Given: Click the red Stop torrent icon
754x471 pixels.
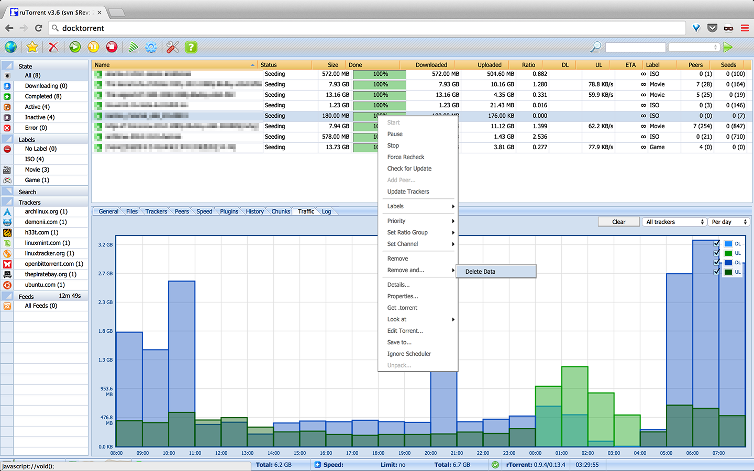Looking at the screenshot, I should click(x=112, y=47).
